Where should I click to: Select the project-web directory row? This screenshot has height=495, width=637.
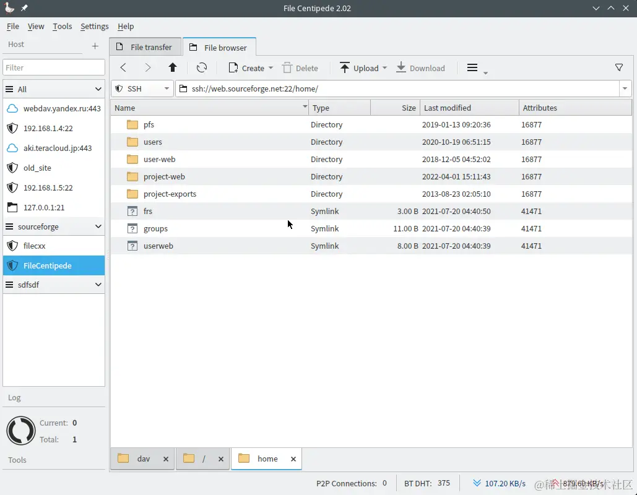[x=371, y=176]
